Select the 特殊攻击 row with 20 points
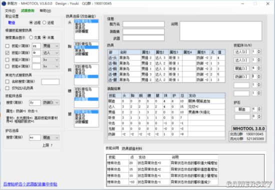Screen dimensions: 275x190 coord(162,163)
